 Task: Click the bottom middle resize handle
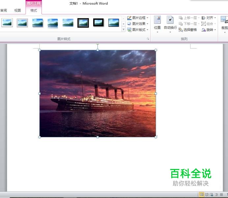[x=98, y=137]
